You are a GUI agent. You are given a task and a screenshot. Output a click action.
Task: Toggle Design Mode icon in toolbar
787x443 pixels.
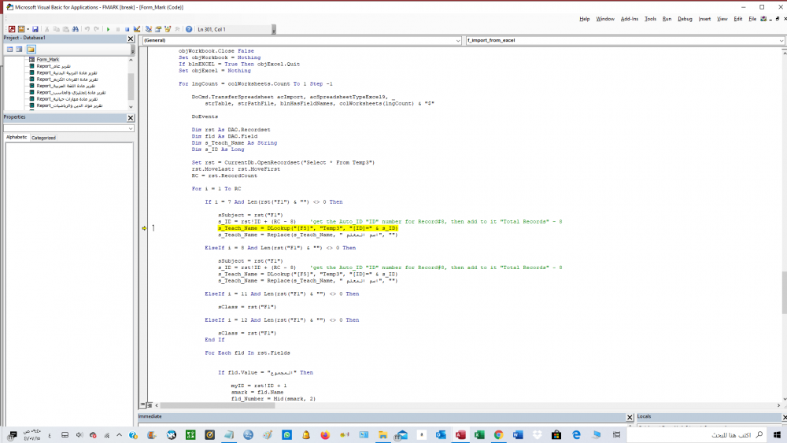(x=138, y=29)
